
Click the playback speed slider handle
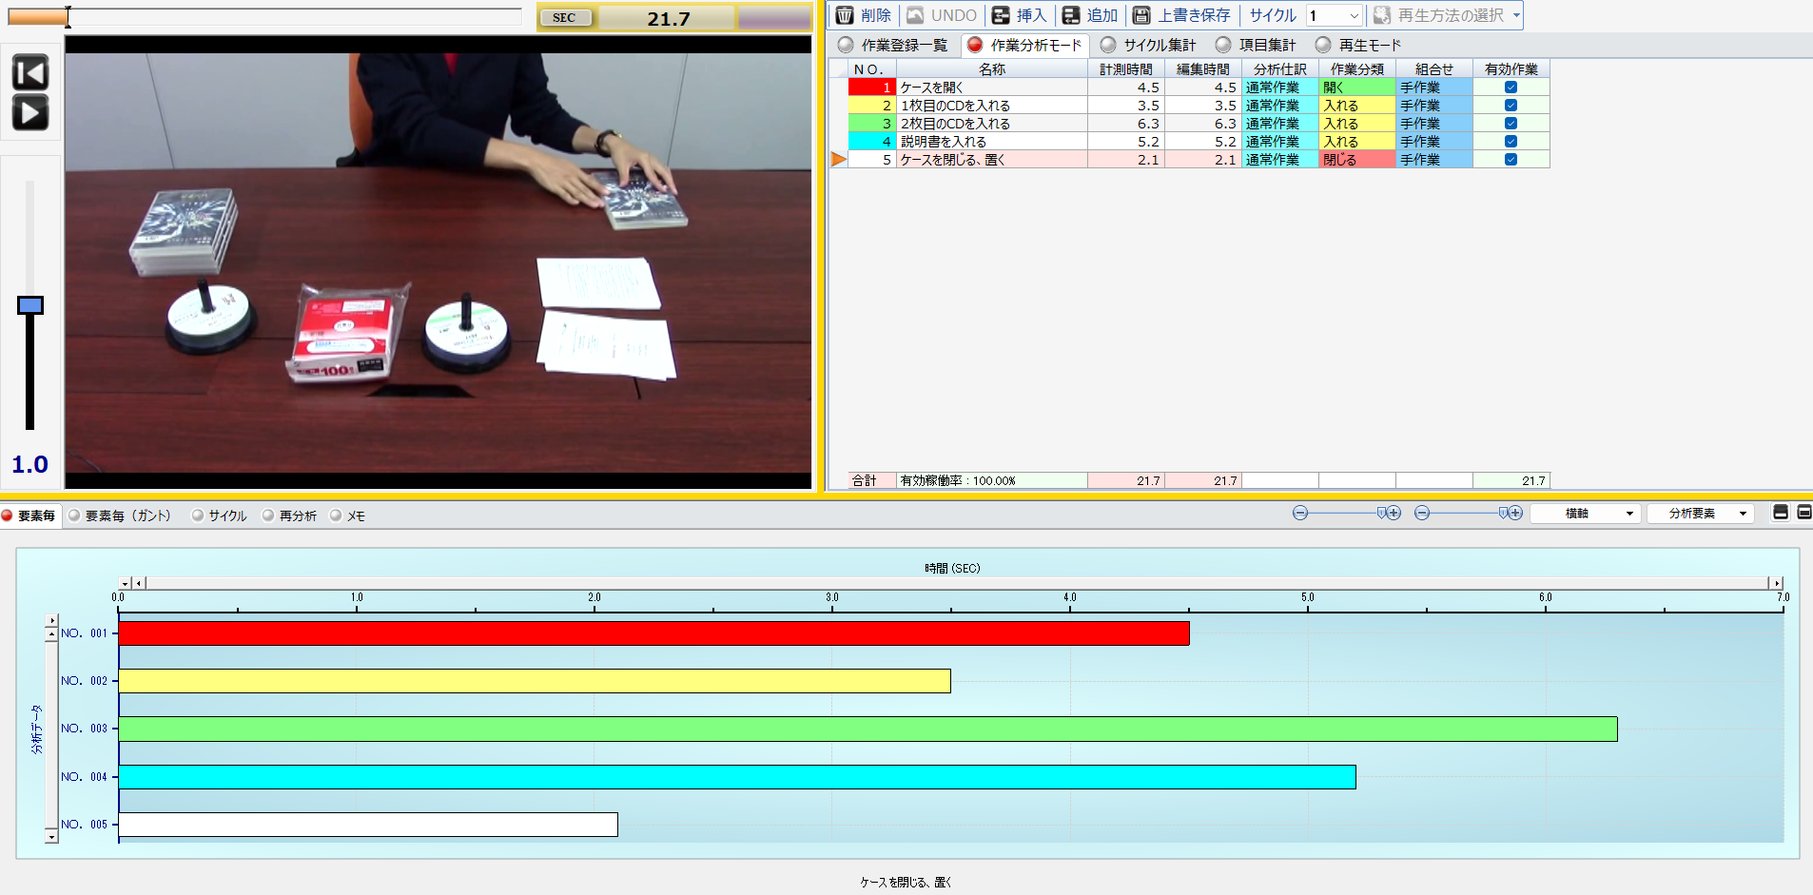tap(30, 305)
